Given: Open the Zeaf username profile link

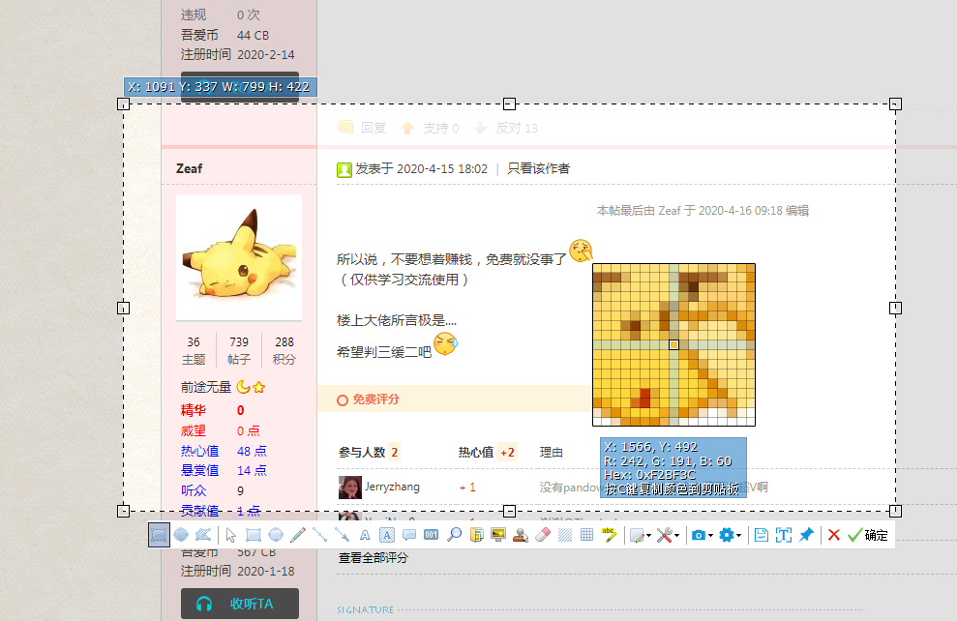Looking at the screenshot, I should click(189, 168).
